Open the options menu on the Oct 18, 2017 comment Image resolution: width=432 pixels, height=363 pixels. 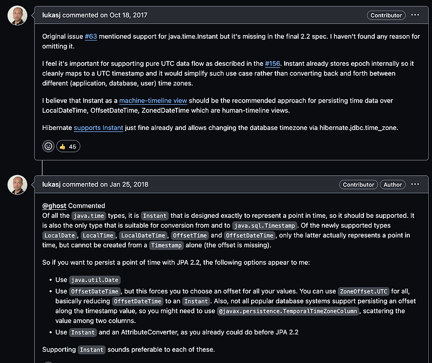415,15
